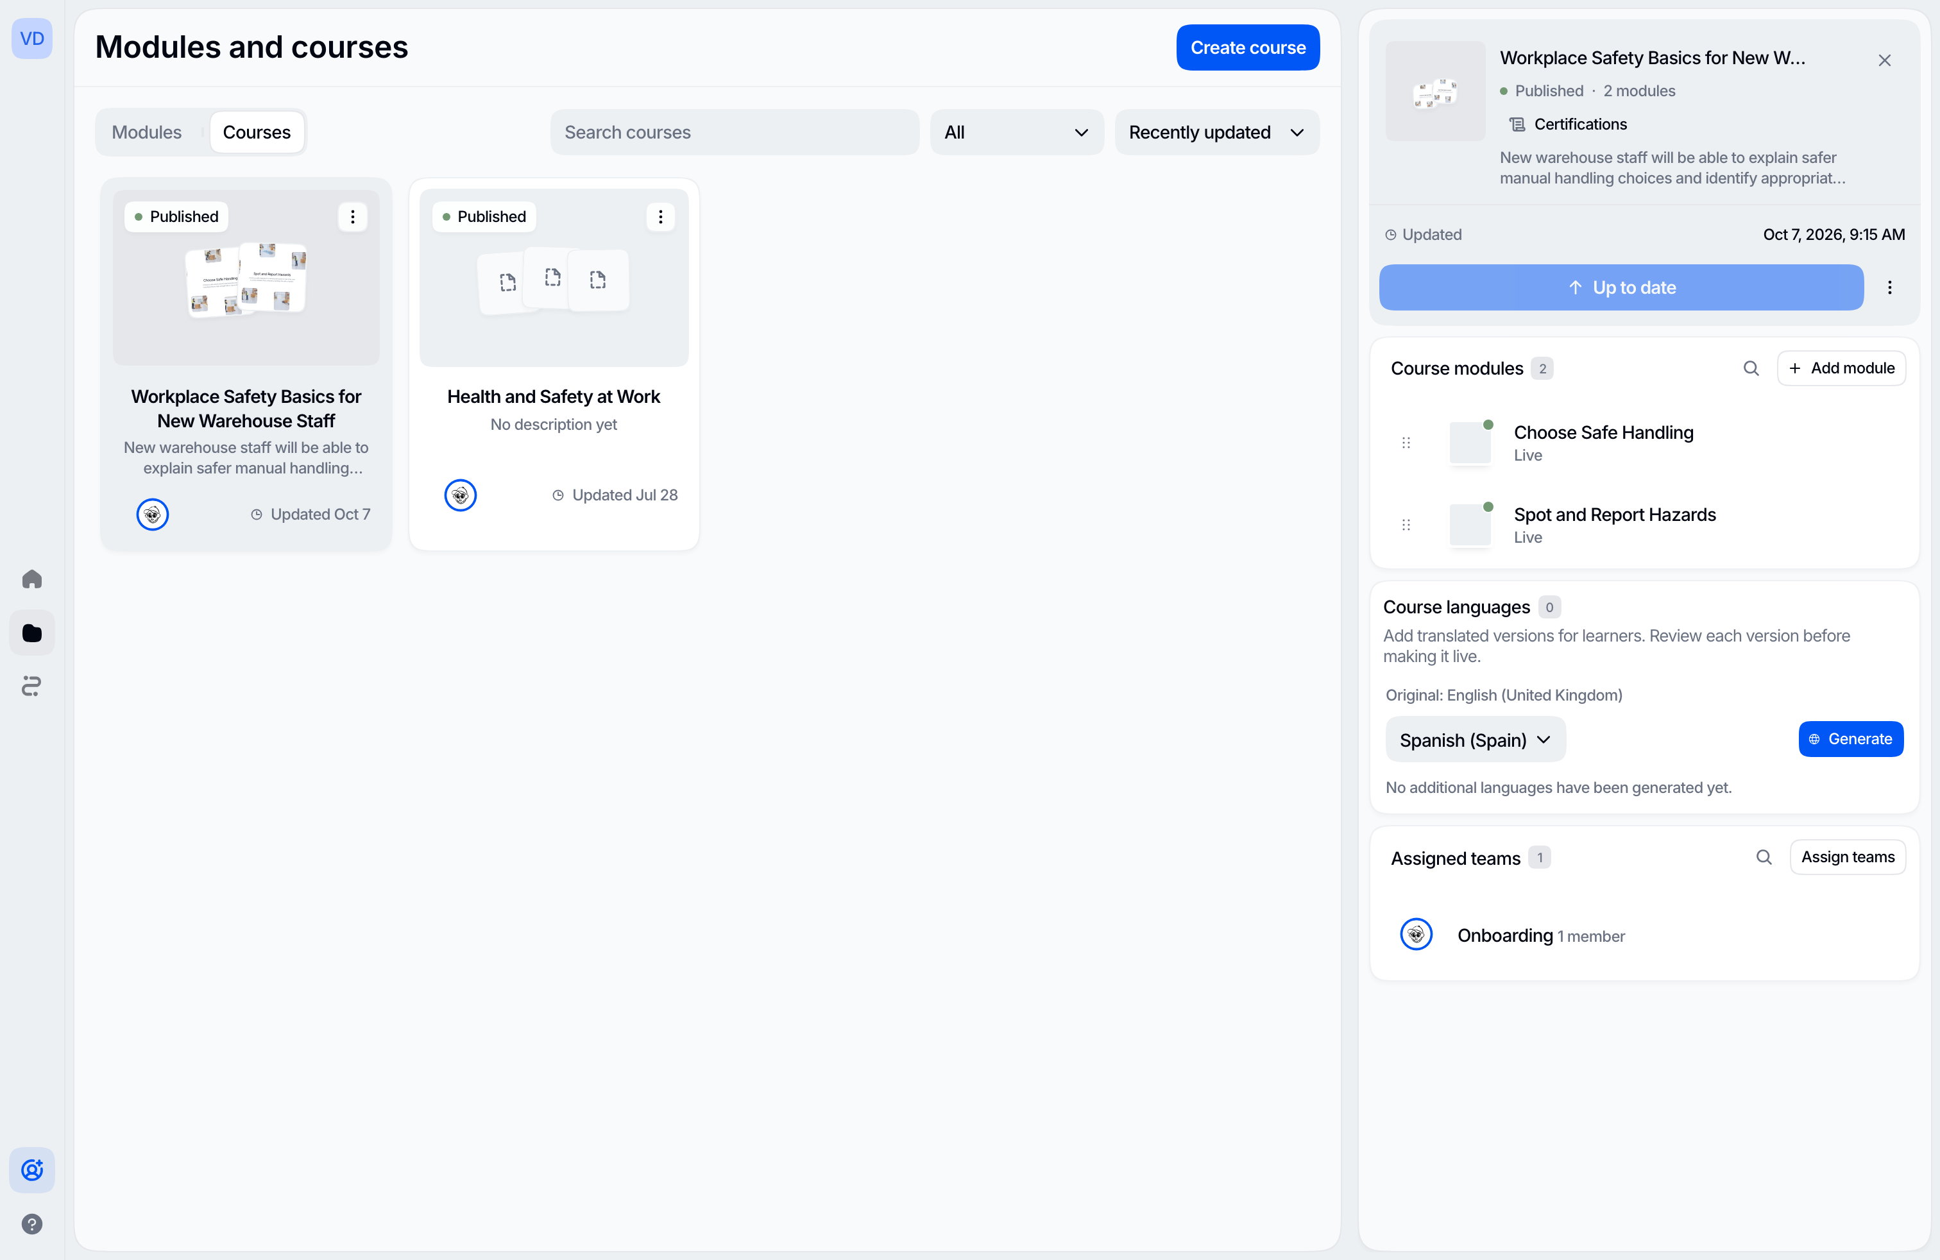This screenshot has width=1940, height=1260.
Task: Open the Recently updated sort dropdown
Action: pyautogui.click(x=1217, y=132)
